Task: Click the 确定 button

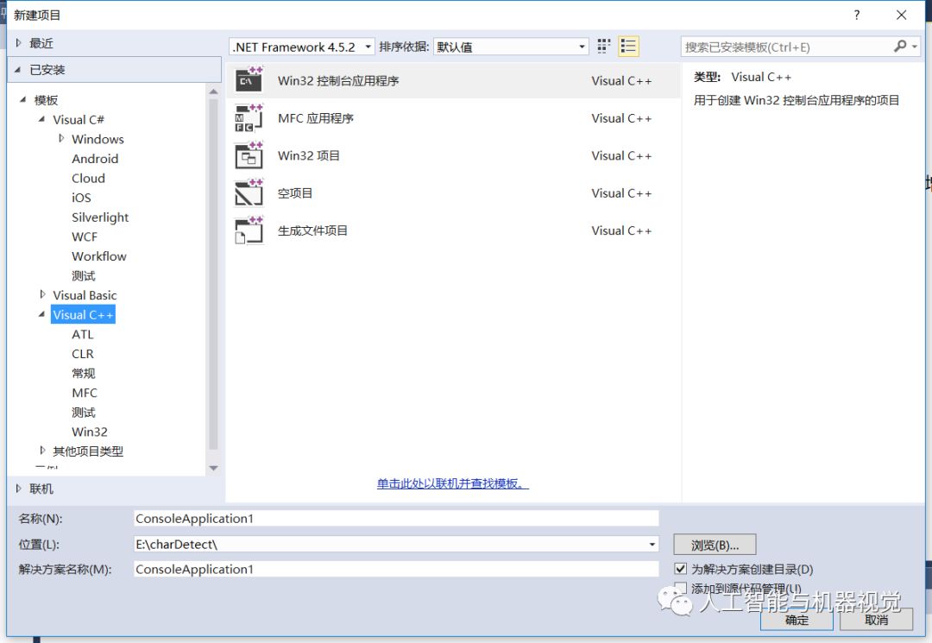Action: (x=797, y=620)
